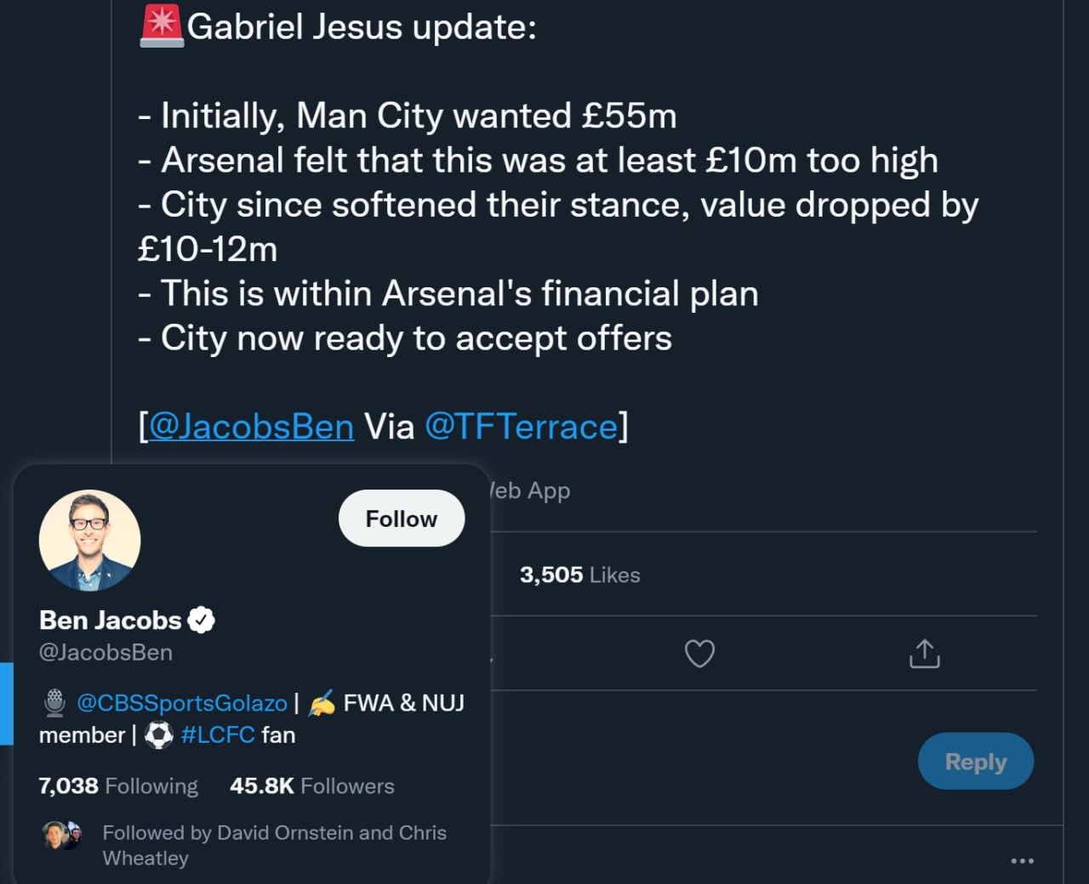Open Followed by David Ornstein and Chris Wheatley
The image size is (1089, 884).
coord(274,845)
